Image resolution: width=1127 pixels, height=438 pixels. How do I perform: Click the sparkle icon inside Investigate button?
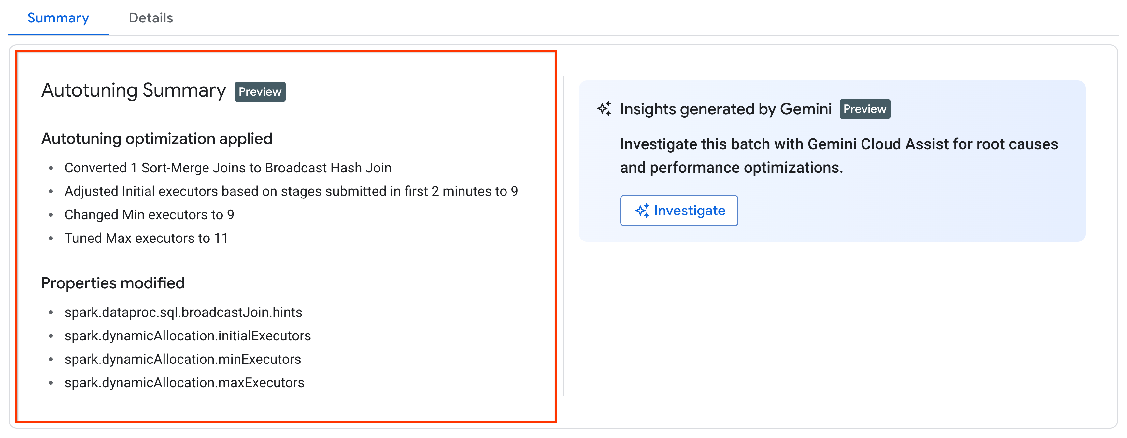[x=642, y=211]
